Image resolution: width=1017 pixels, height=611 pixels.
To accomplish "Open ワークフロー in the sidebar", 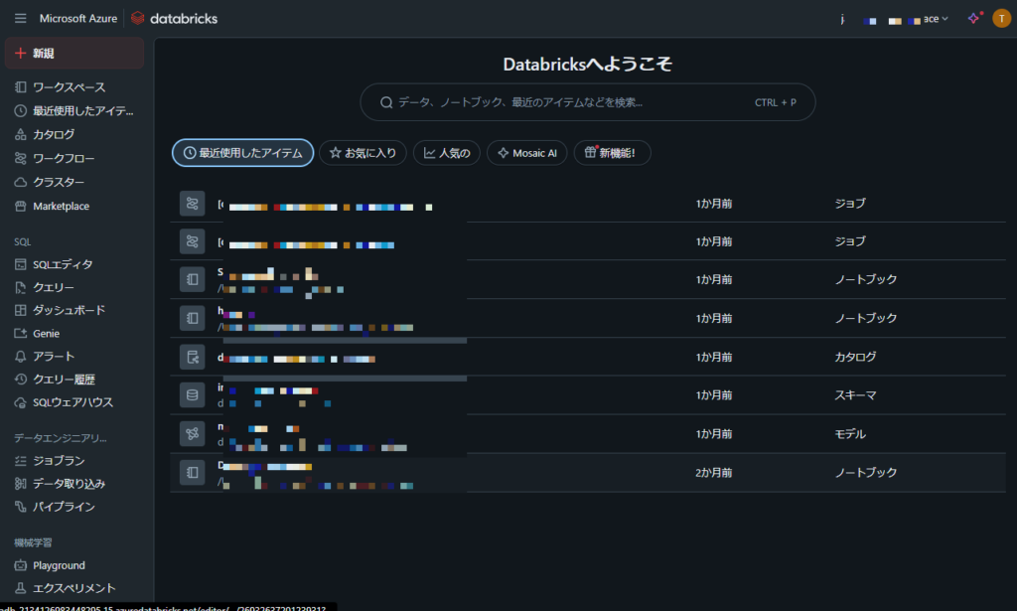I will click(x=64, y=158).
